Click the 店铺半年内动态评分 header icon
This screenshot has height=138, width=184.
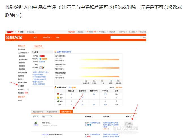click(55, 52)
